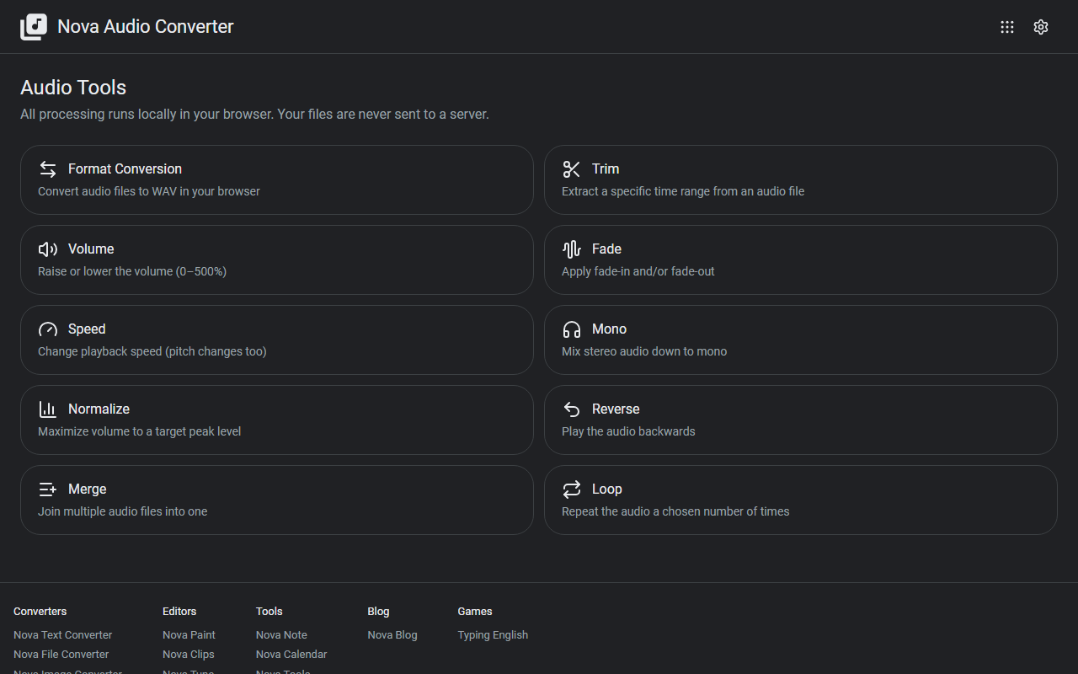Open the Trim tool title

[x=606, y=169]
